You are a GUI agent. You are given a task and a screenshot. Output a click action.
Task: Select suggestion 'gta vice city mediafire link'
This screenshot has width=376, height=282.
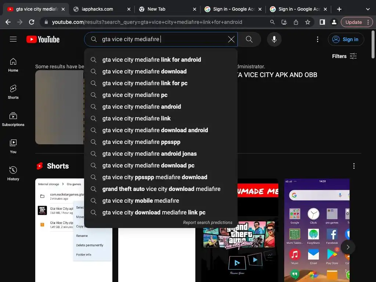coord(161,119)
